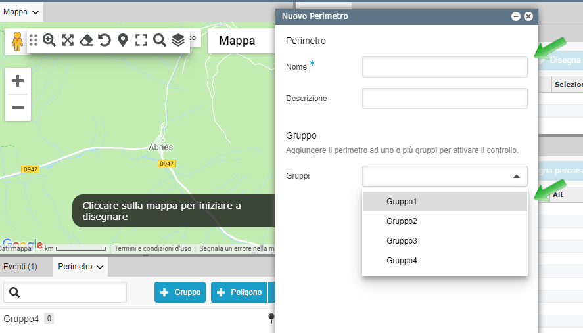Choose Gruppo1 from the dropdown list
This screenshot has height=333, width=583.
402,202
